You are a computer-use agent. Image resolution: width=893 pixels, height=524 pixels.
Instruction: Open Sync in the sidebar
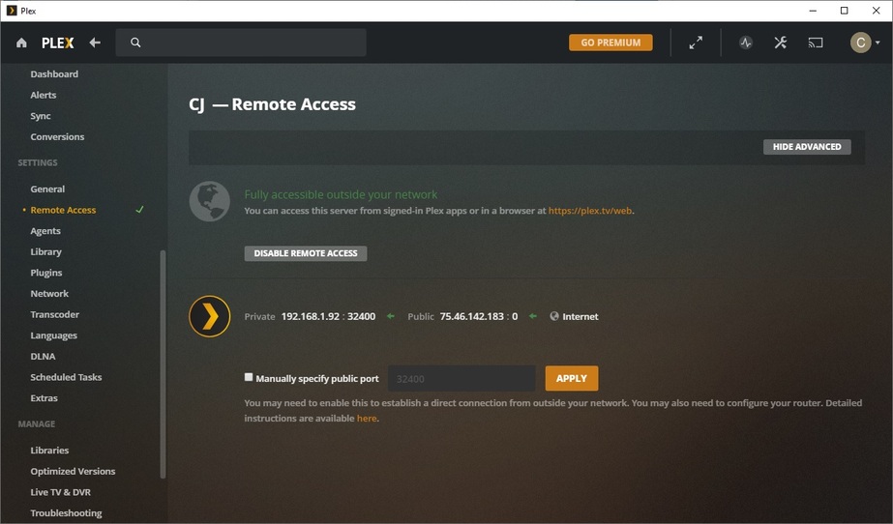click(x=41, y=116)
